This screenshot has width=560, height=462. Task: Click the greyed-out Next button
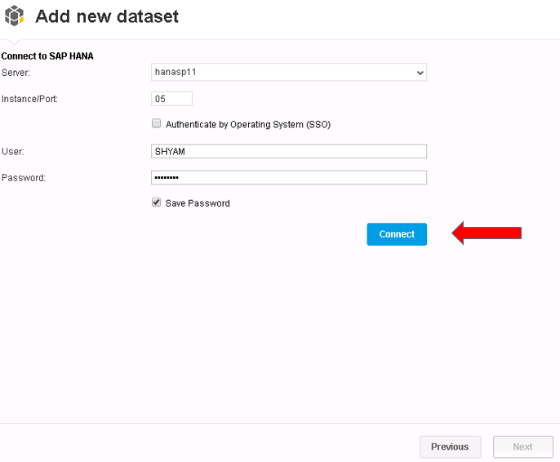522,446
